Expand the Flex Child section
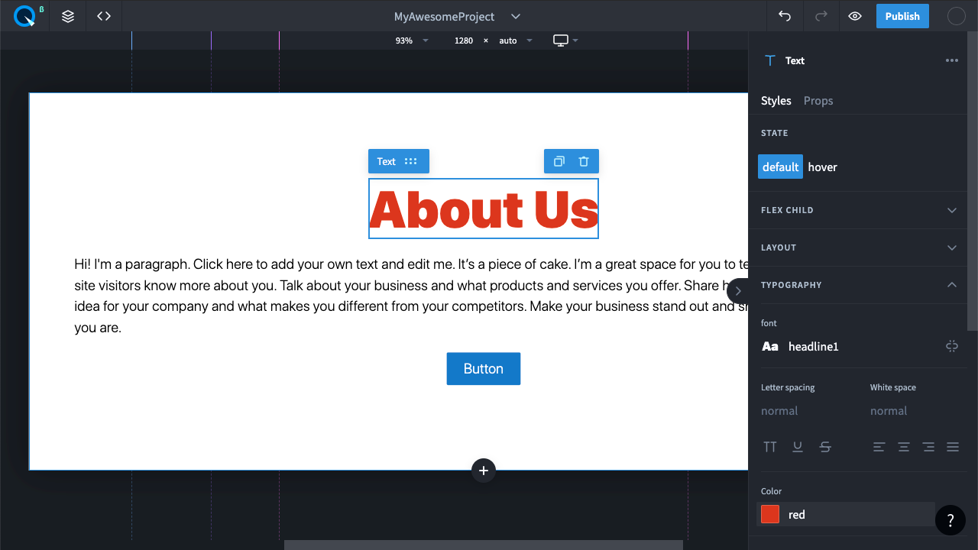Image resolution: width=978 pixels, height=550 pixels. coord(951,210)
